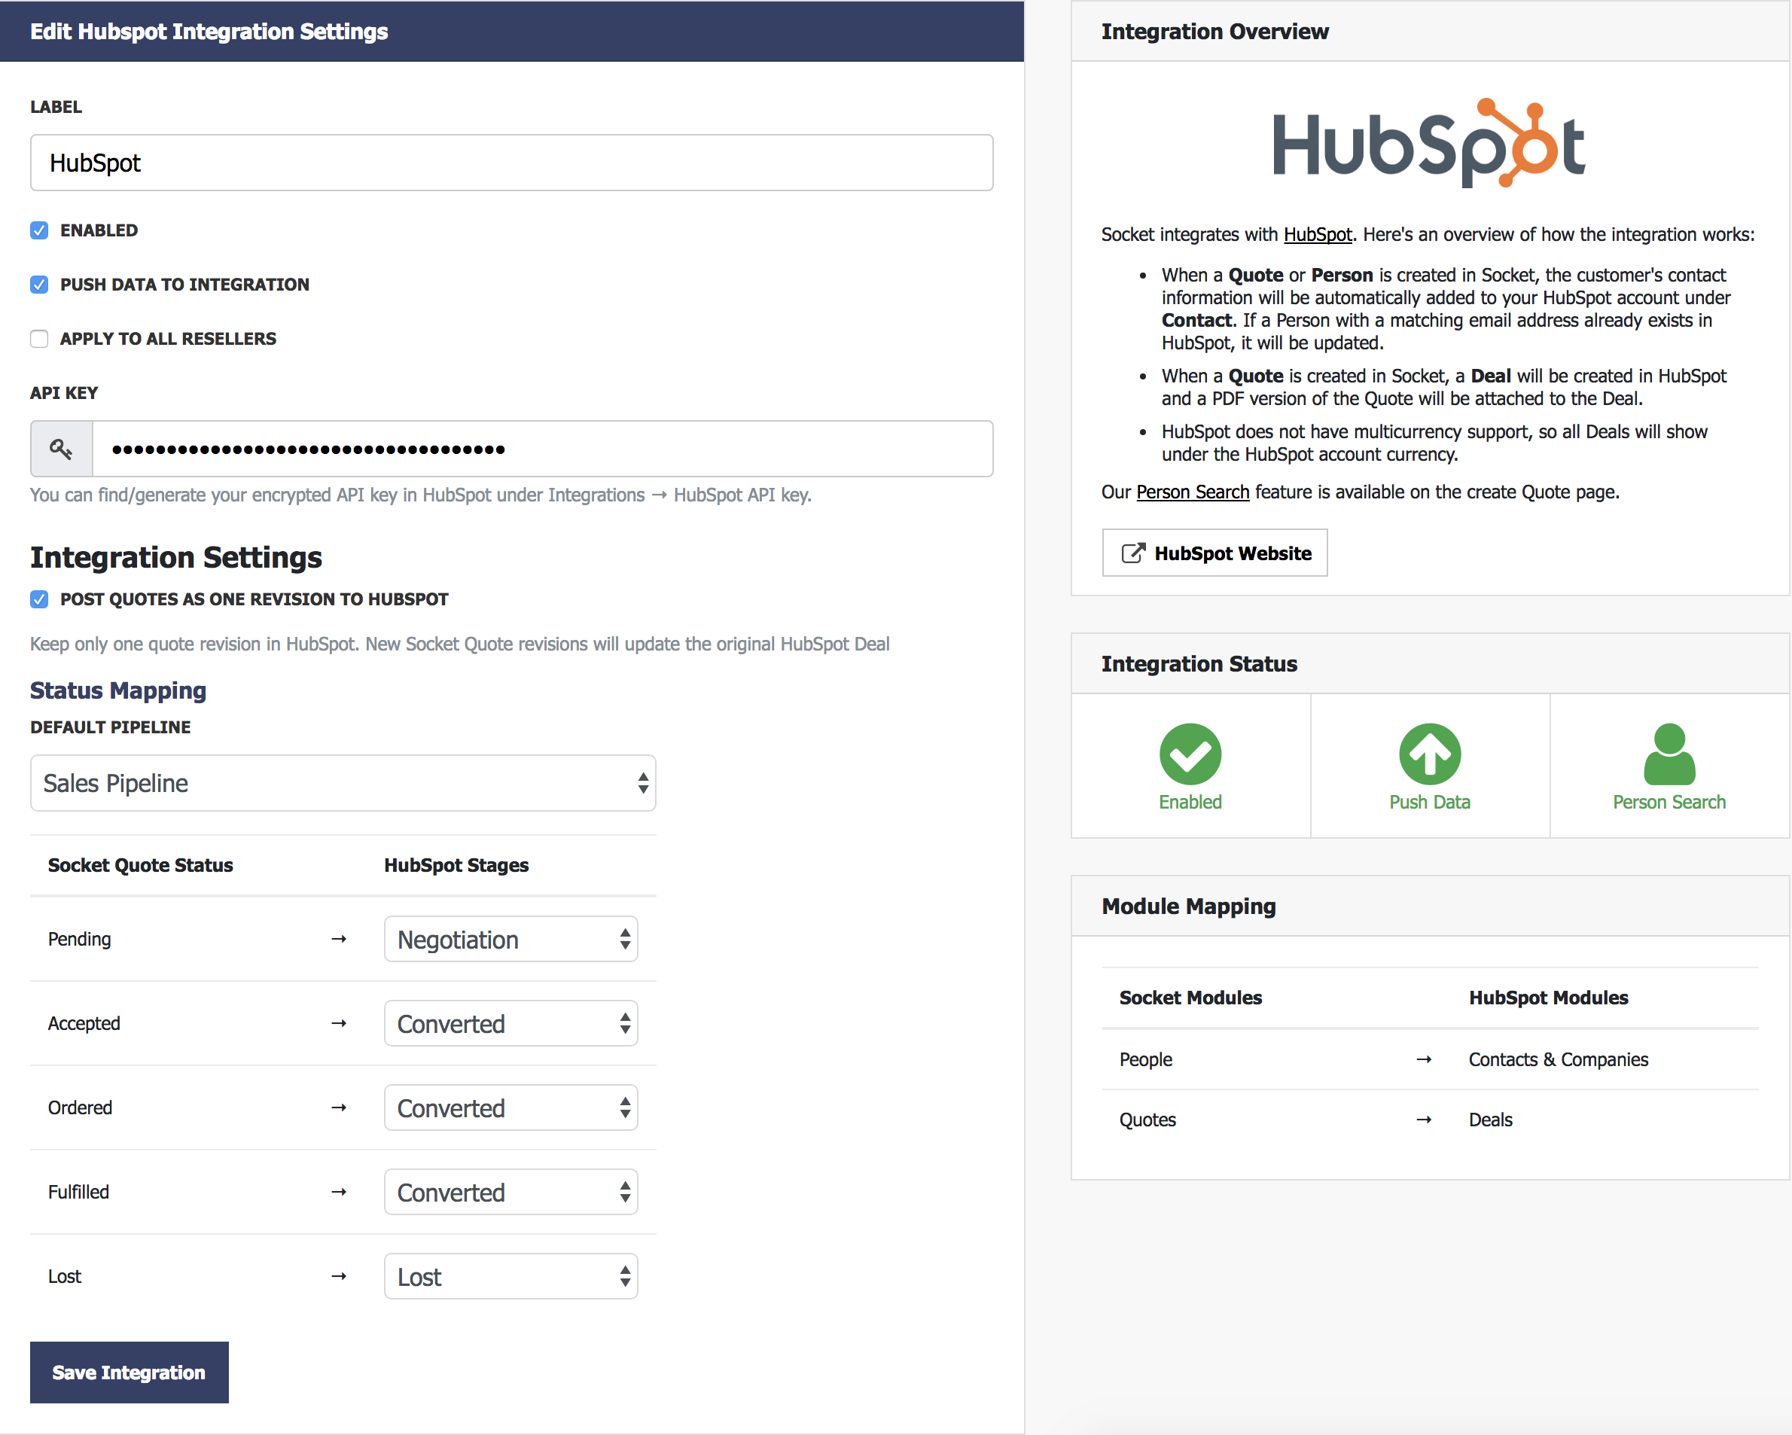Click the Accepted quote status text
This screenshot has width=1792, height=1435.
pos(84,1023)
